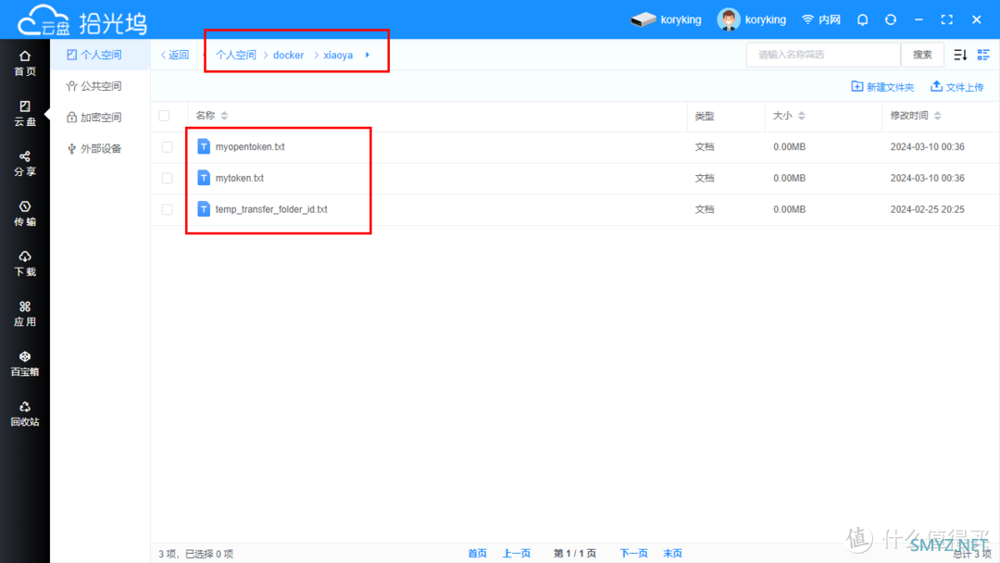Open the 百宝箱 toolbox section
The image size is (1000, 563).
[25, 364]
